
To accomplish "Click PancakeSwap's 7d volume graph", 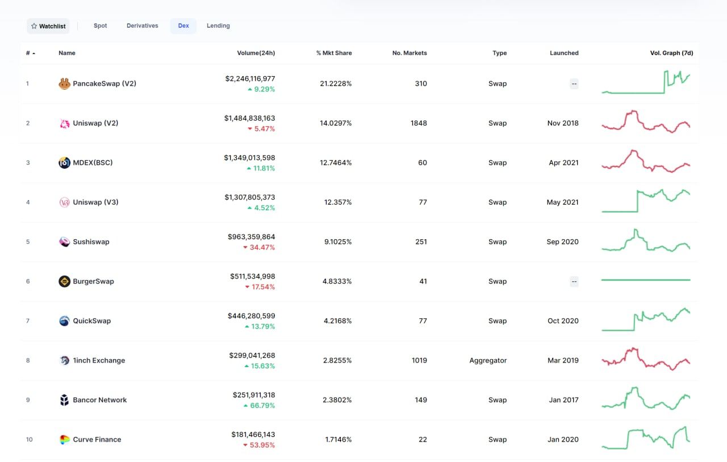I will [x=646, y=84].
